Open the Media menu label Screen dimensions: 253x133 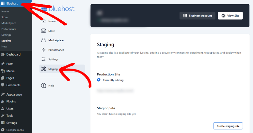pos(10,71)
